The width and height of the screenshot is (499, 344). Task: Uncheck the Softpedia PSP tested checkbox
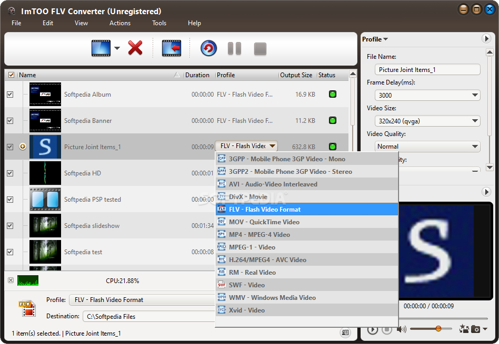[10, 200]
